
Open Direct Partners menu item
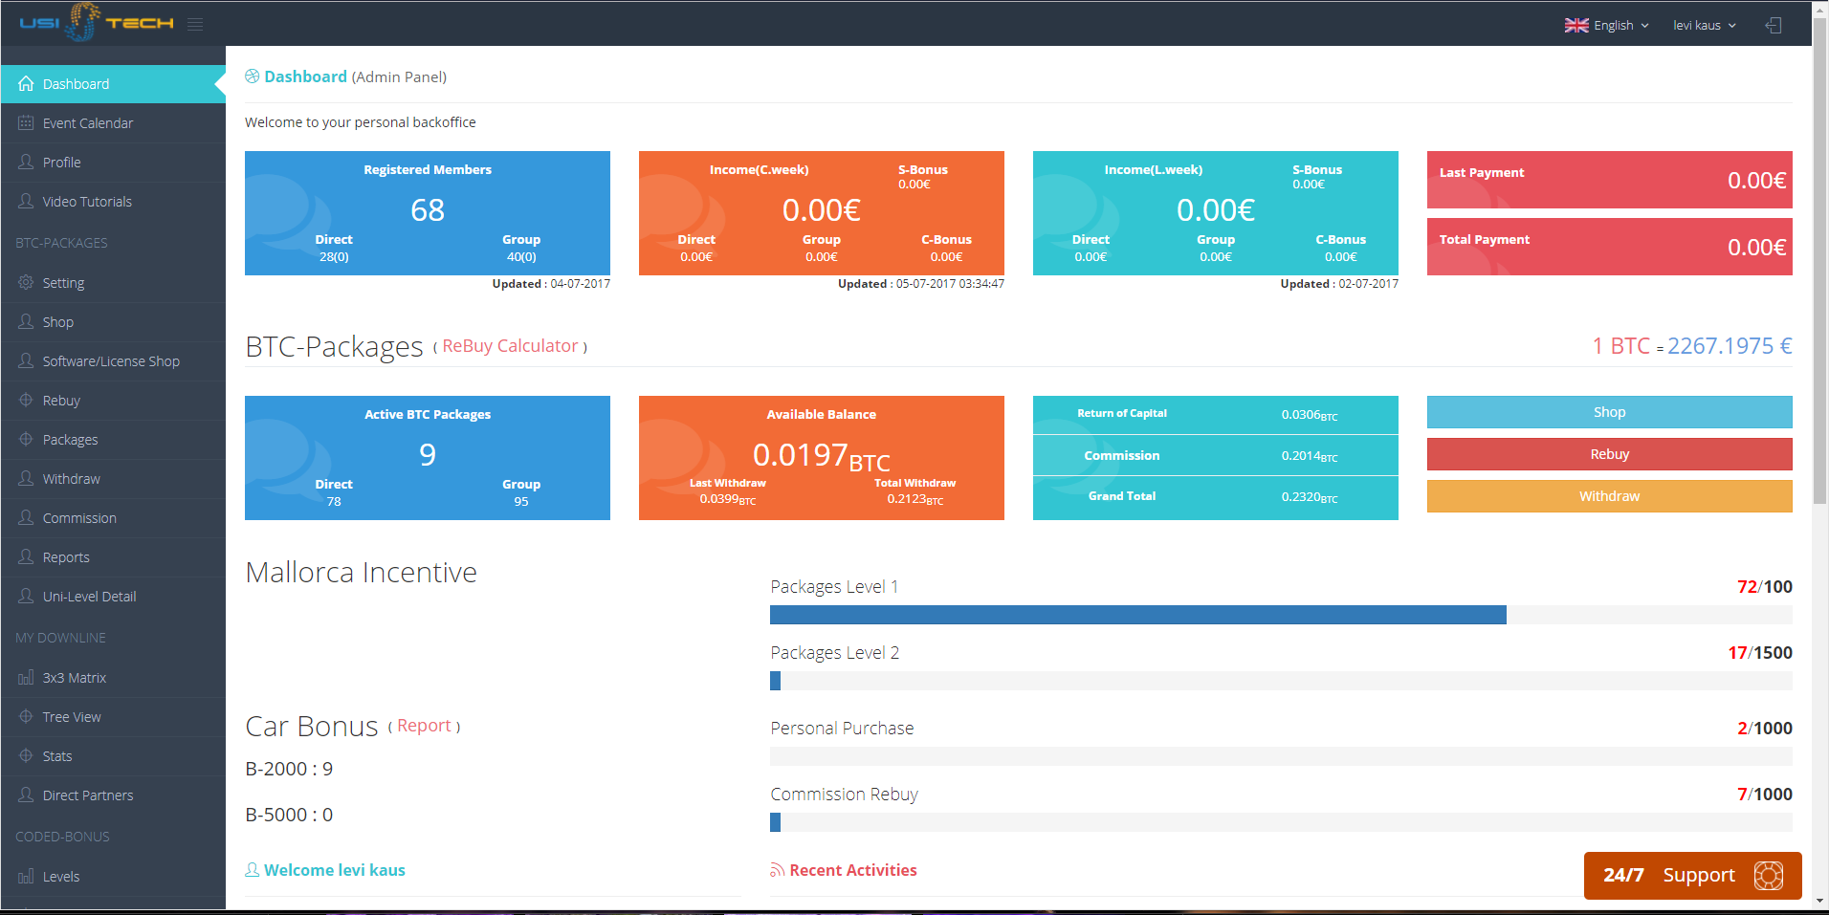(113, 795)
